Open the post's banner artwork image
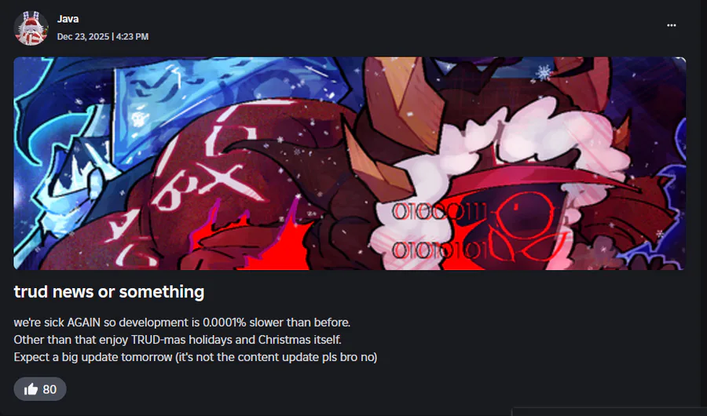Screen dimensions: 707x416 coord(350,163)
